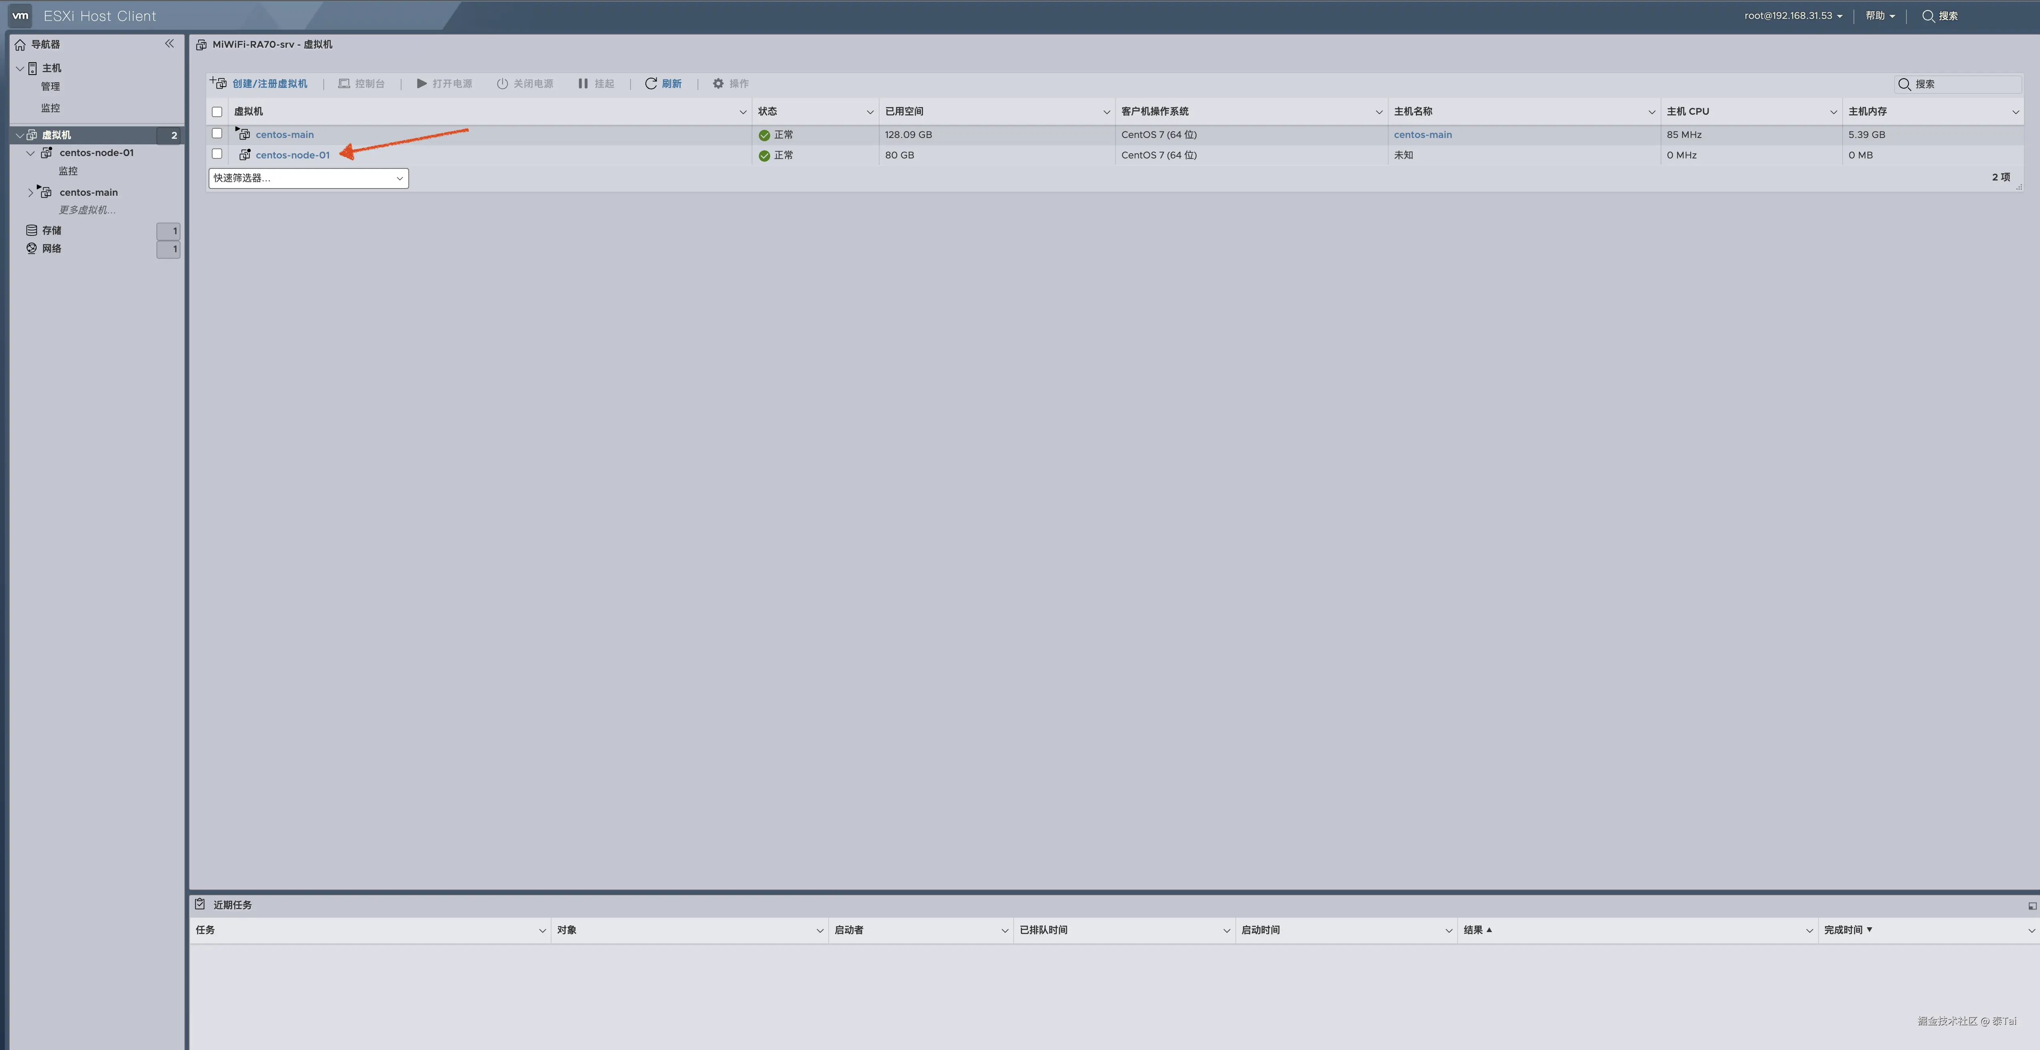Toggle the select-all checkbox in table header
2040x1050 pixels.
pyautogui.click(x=217, y=111)
